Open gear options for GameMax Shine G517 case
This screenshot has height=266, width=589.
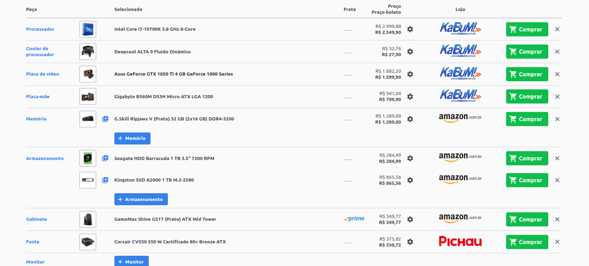coord(410,219)
